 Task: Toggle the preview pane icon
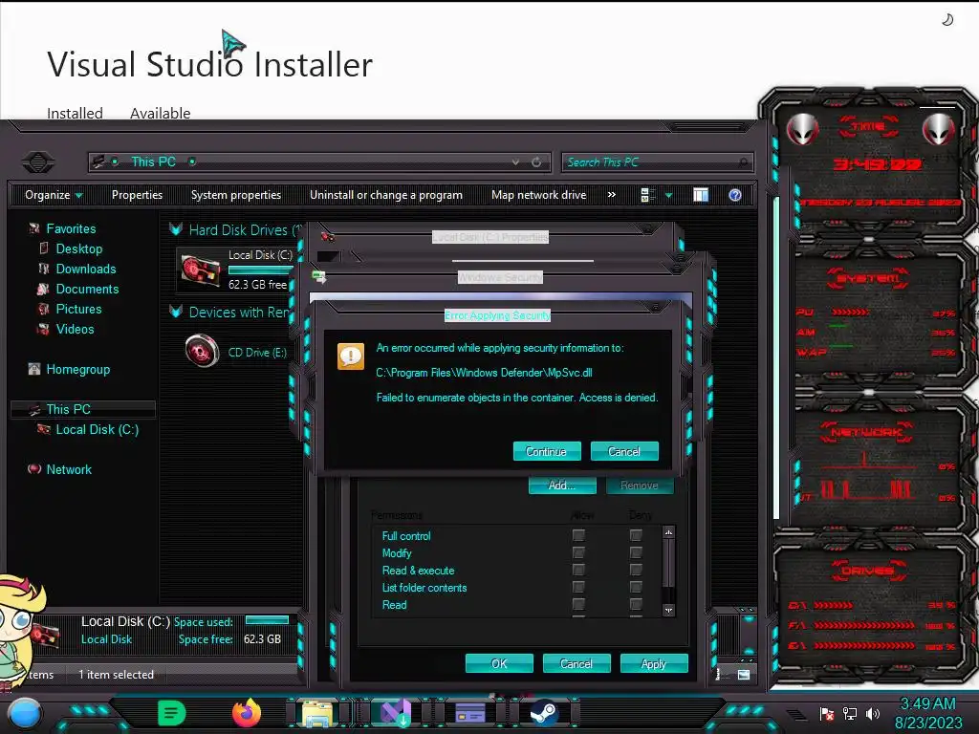(x=701, y=195)
